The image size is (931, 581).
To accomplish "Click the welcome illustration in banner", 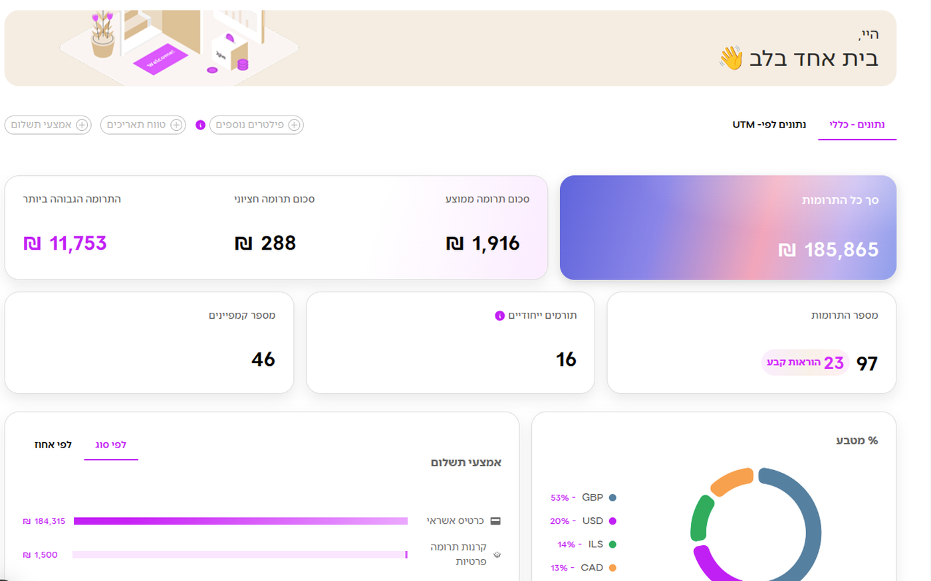I will 180,46.
